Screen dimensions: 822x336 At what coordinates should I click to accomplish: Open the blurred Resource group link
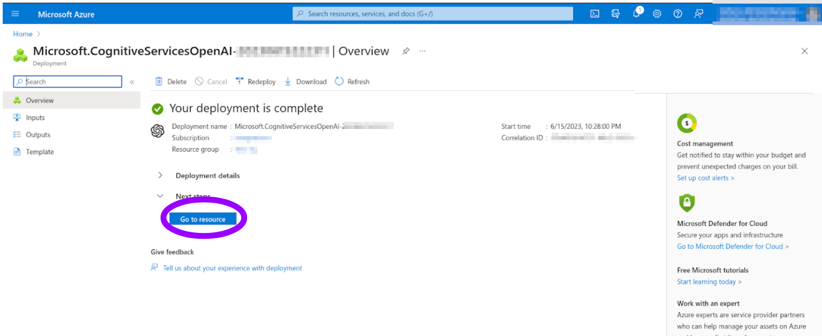click(x=246, y=150)
